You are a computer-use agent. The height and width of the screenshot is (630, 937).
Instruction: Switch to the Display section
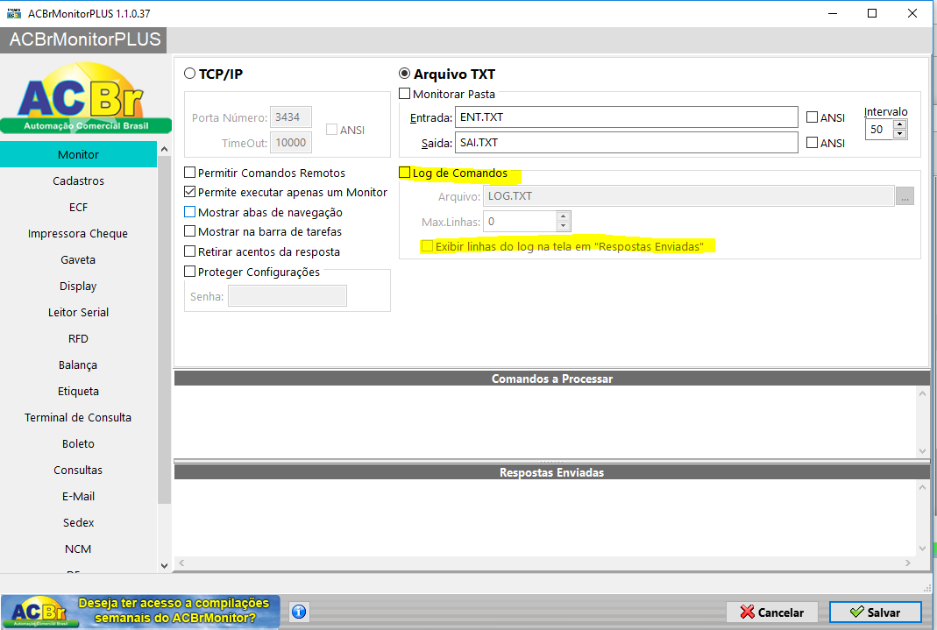tap(78, 286)
